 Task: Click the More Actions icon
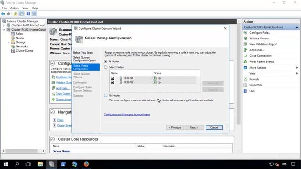246,68
